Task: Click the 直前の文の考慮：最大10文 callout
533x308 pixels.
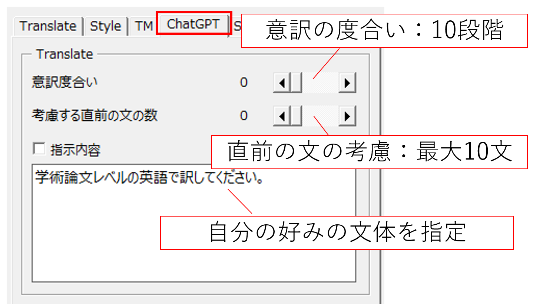Action: click(x=369, y=152)
